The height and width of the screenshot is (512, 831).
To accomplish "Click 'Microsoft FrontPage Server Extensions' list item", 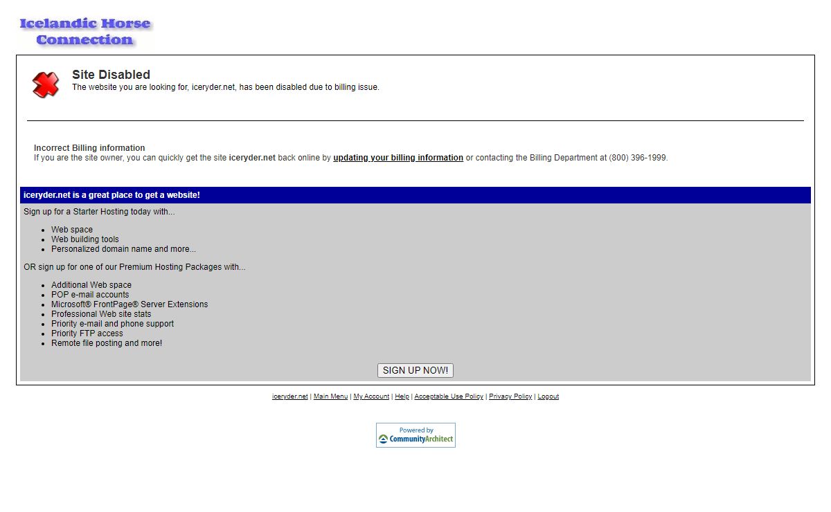I will click(129, 304).
